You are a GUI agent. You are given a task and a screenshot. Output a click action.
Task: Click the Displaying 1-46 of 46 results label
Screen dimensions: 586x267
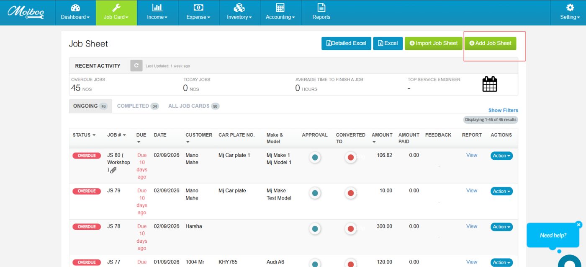coord(491,120)
